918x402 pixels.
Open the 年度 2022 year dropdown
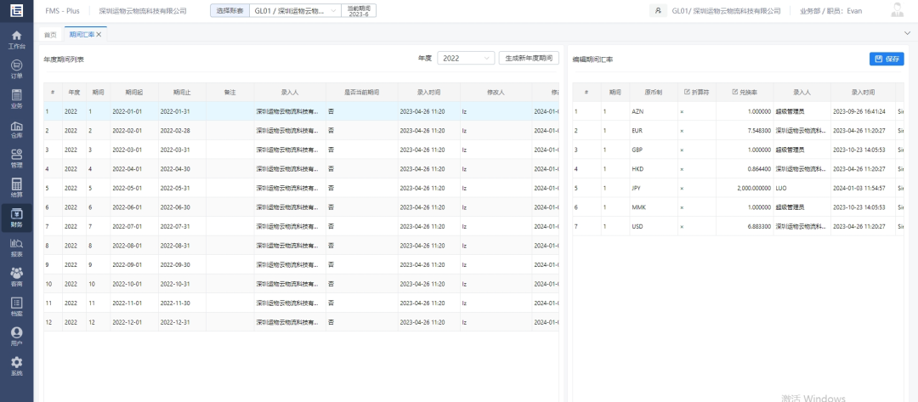pyautogui.click(x=466, y=58)
